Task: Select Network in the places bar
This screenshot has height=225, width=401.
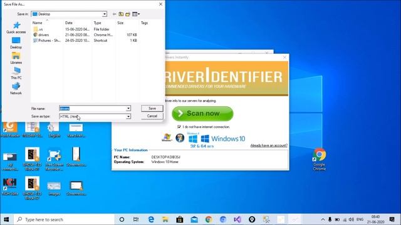Action: coord(16,89)
